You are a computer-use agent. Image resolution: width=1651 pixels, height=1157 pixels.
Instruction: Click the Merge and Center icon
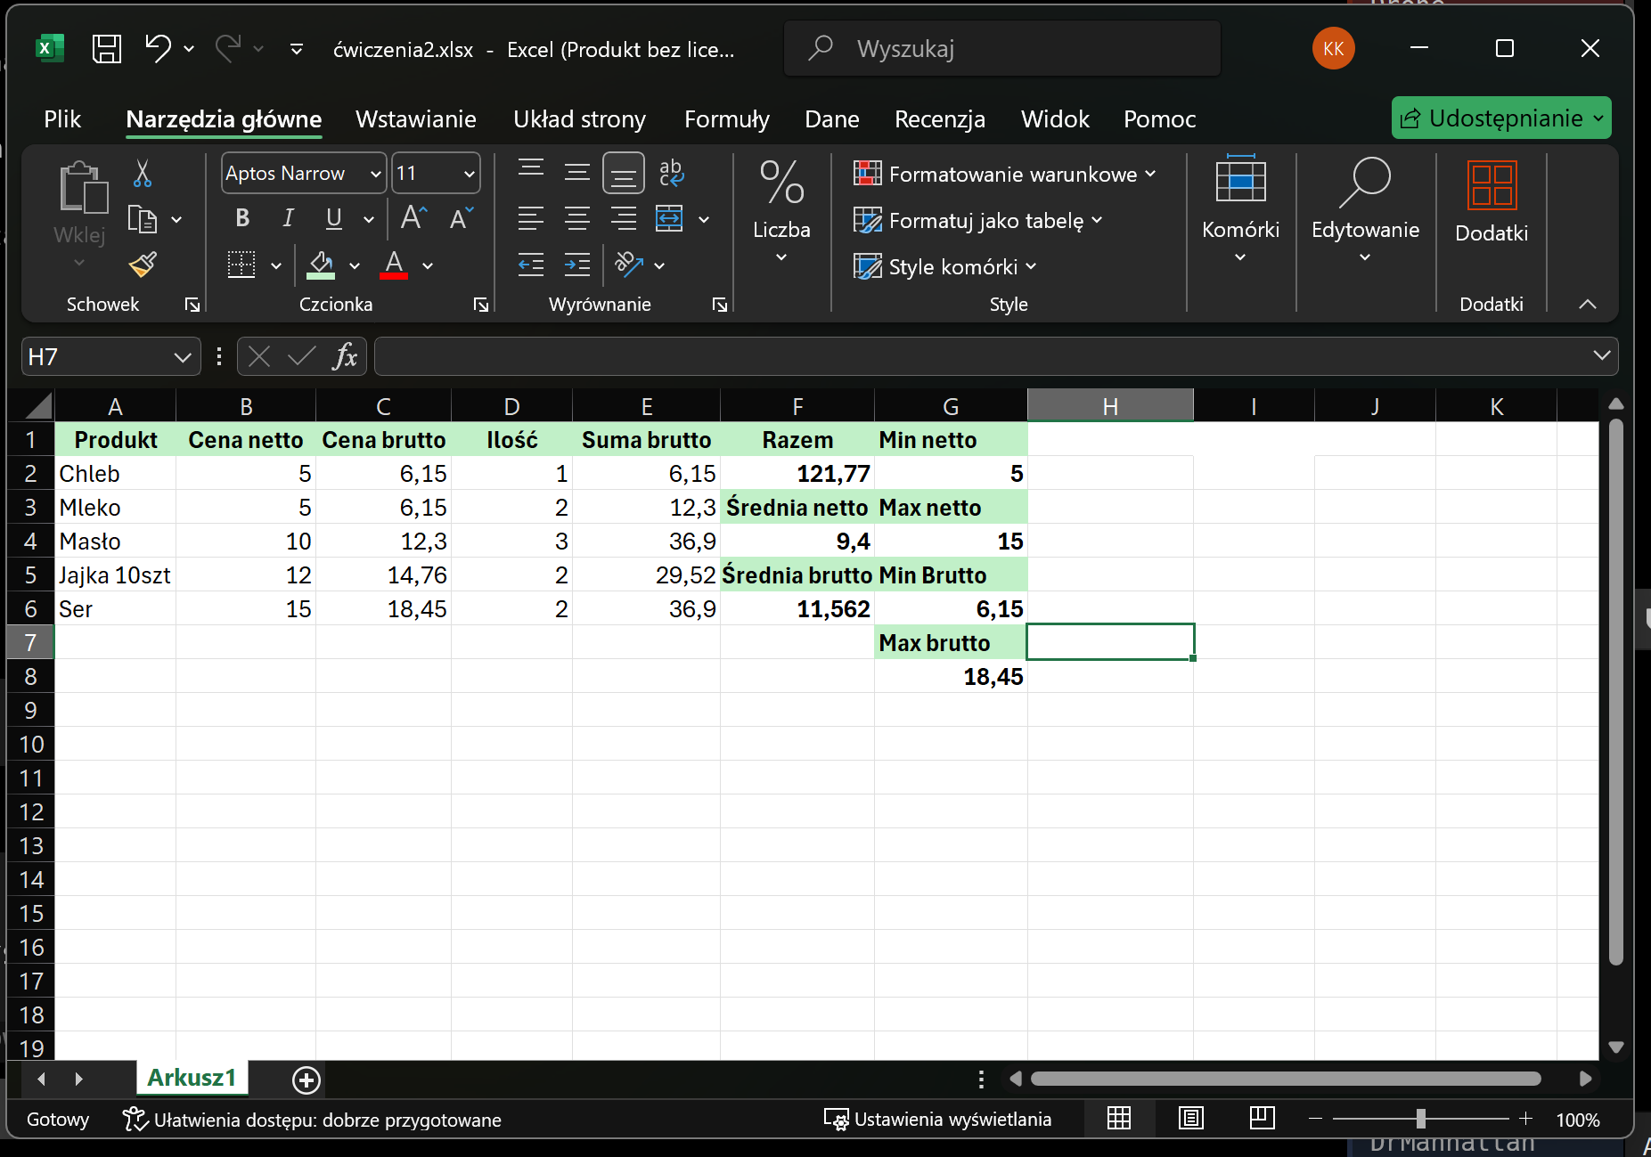(x=669, y=218)
